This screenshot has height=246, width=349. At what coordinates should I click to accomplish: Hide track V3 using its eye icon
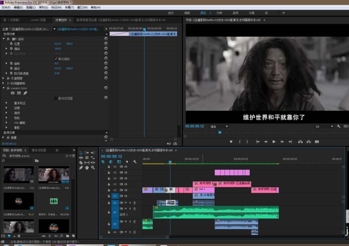[x=125, y=184]
